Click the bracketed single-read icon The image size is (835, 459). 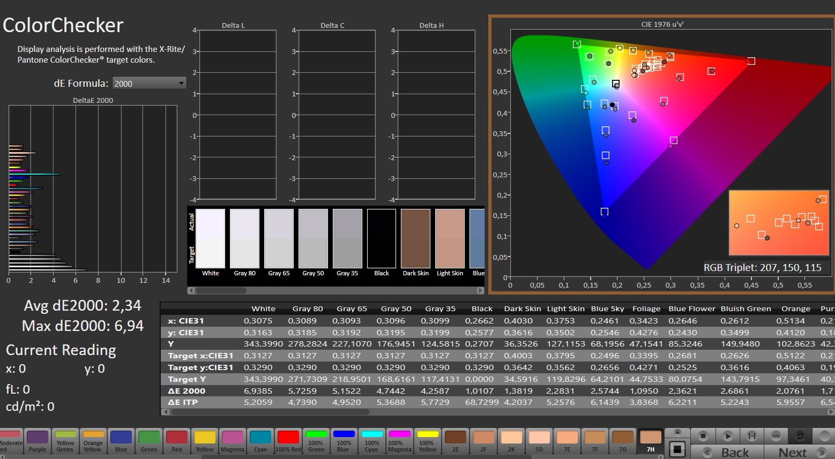(752, 436)
